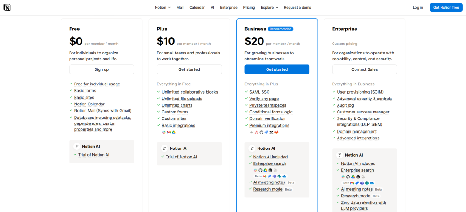Click the Log in link
The image size is (466, 212).
pos(418,7)
